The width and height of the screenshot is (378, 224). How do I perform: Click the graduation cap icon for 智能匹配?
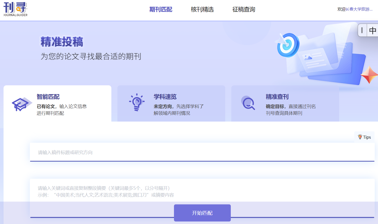point(21,104)
